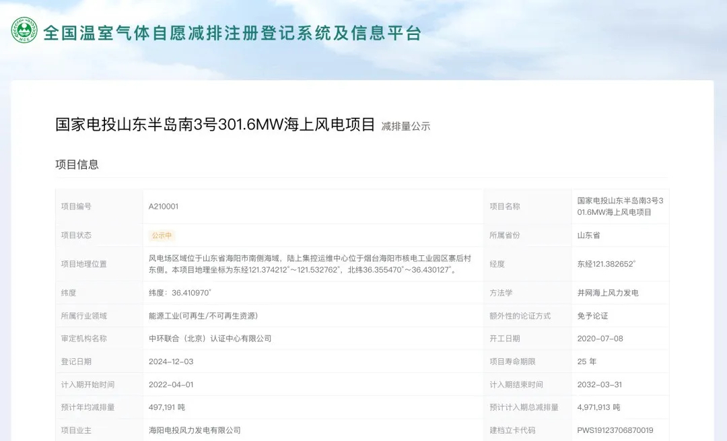This screenshot has height=441, width=727.
Task: Click the 所属行业领域 field label
Action: pos(84,316)
